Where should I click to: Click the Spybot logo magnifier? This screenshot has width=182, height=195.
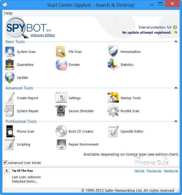click(x=16, y=28)
